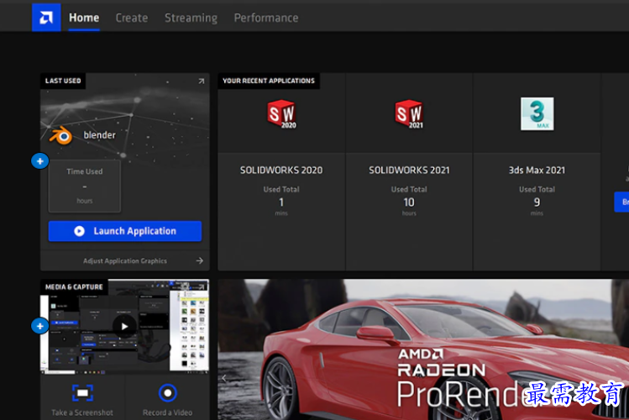Click the SOLIDWORKS 2020 icon
This screenshot has width=629, height=420.
click(x=281, y=114)
